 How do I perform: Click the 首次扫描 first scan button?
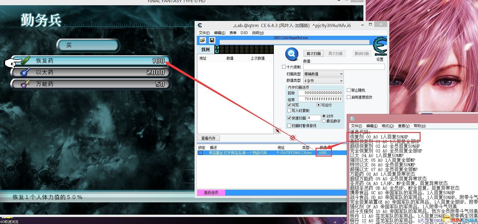314,54
